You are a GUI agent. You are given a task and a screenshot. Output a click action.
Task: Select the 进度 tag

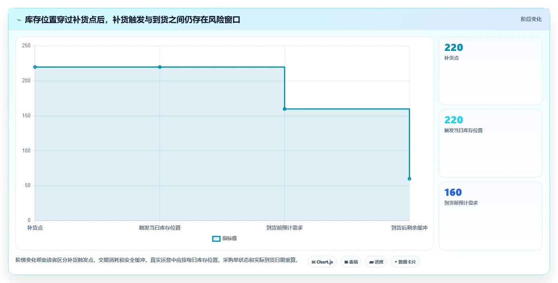coord(376,262)
